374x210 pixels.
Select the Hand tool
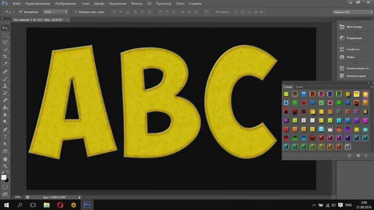click(x=5, y=159)
